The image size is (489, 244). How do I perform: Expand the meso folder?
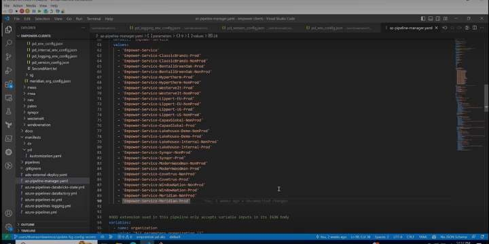(x=31, y=87)
